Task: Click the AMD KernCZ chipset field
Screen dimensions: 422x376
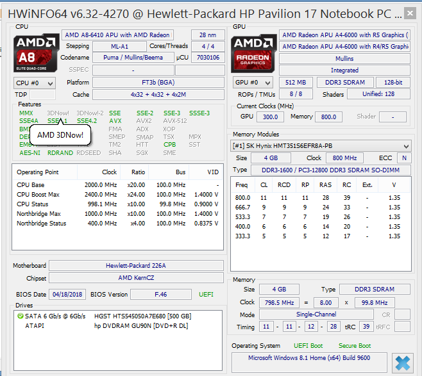Action: pos(136,277)
